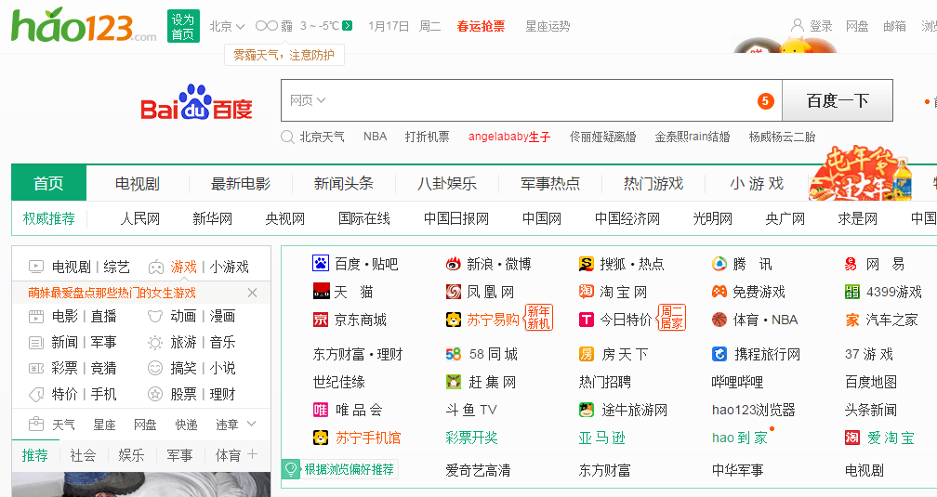Click the 58同城 icon
The height and width of the screenshot is (497, 937).
point(454,354)
